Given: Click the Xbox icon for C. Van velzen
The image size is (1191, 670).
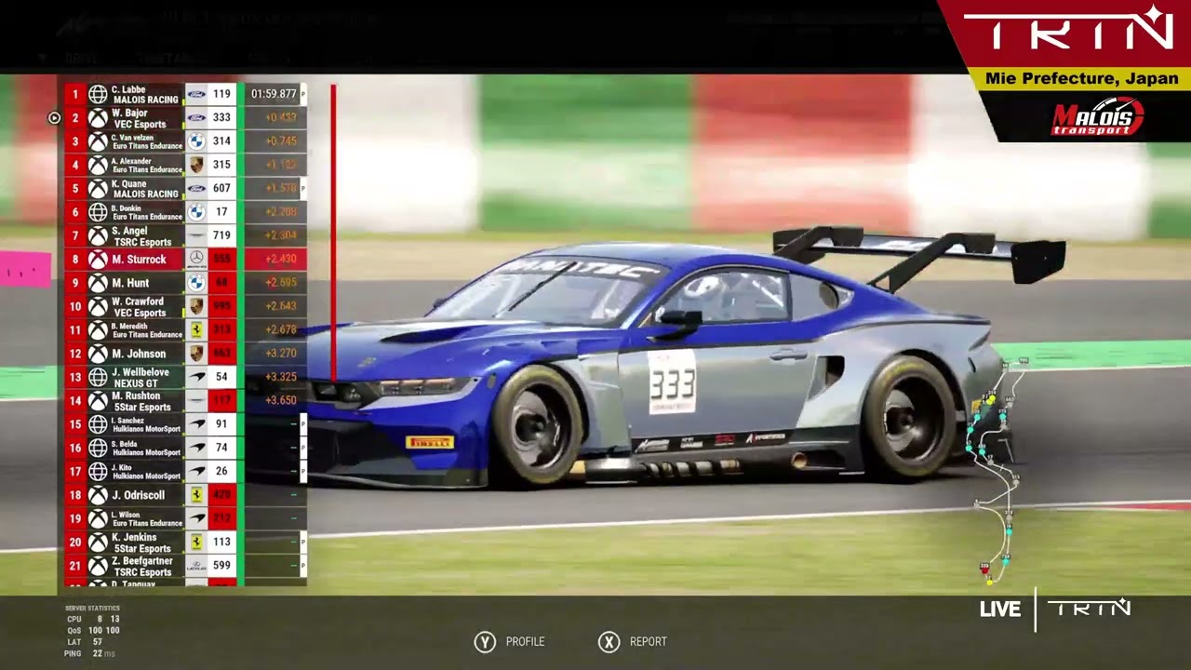Looking at the screenshot, I should click(98, 141).
